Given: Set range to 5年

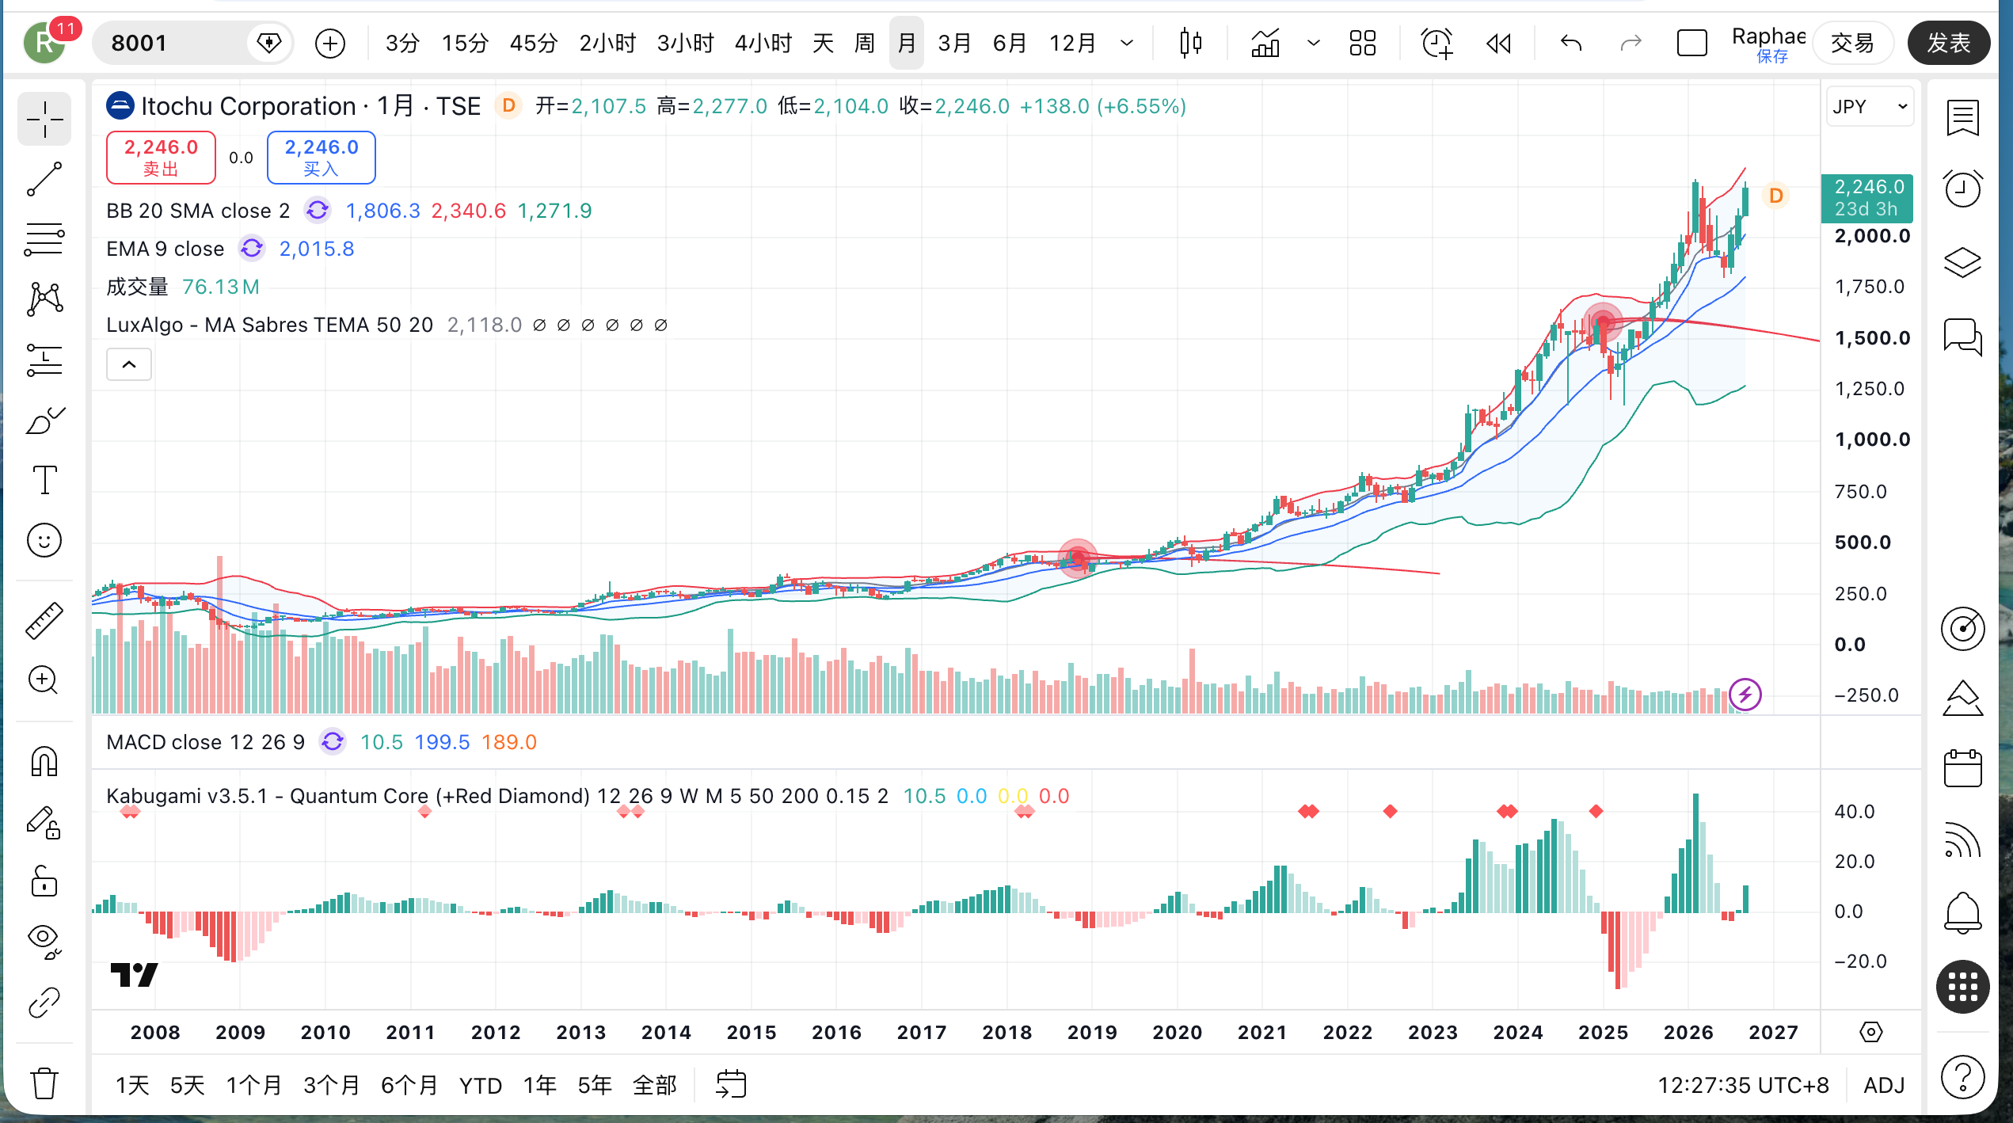Looking at the screenshot, I should 595,1085.
